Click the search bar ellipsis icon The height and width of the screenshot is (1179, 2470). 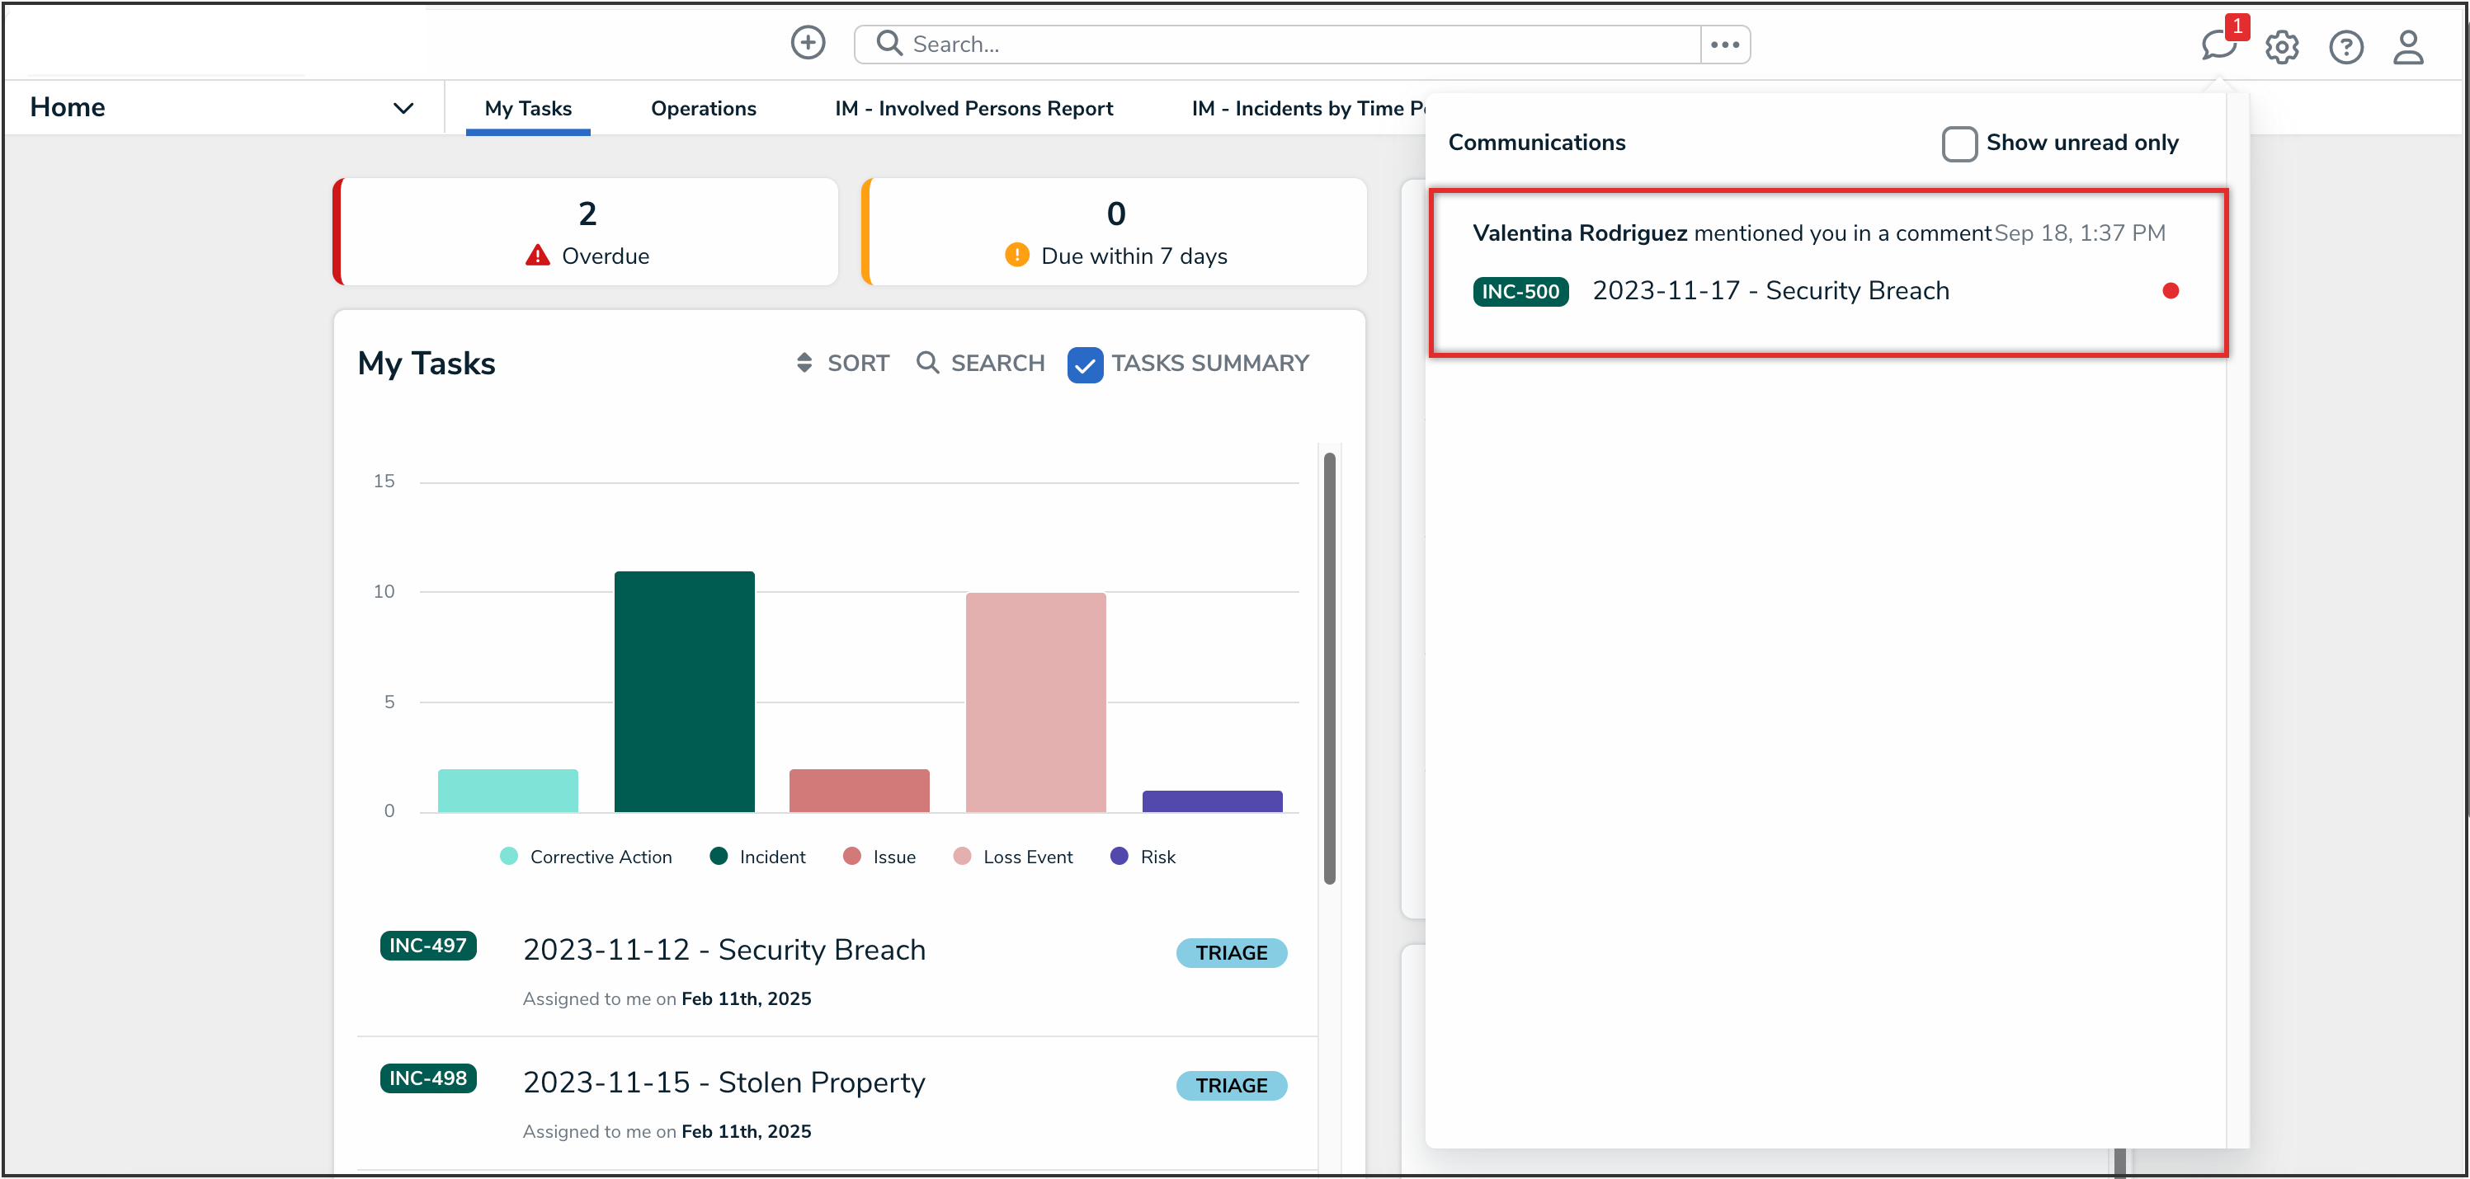(x=1724, y=44)
